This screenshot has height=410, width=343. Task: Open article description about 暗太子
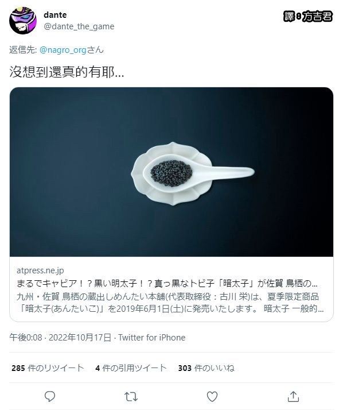tap(170, 303)
